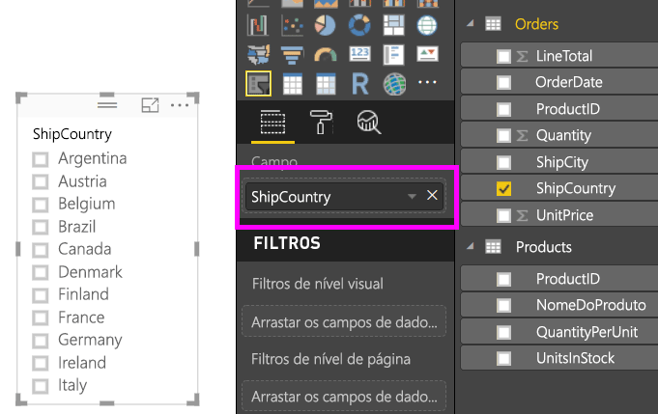Click the Products table icon

(x=493, y=247)
